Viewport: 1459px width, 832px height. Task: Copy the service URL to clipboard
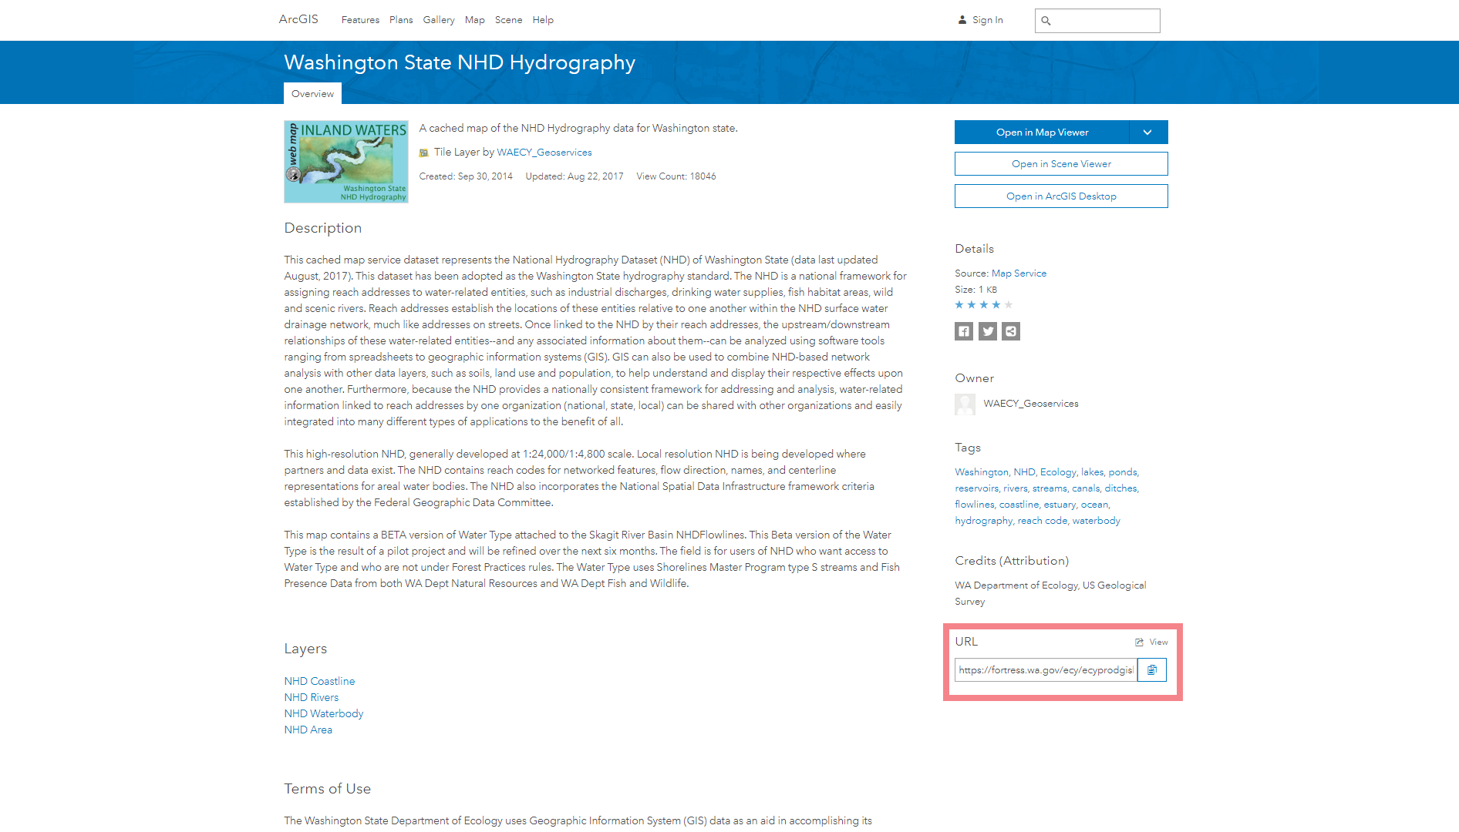(1152, 670)
